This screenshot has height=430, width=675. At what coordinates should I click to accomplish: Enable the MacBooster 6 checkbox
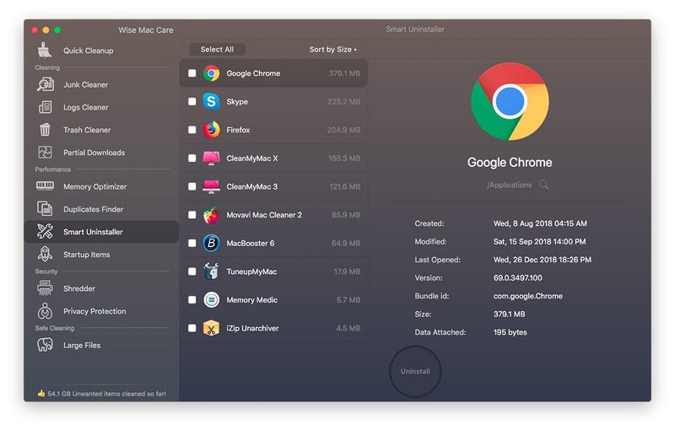192,244
